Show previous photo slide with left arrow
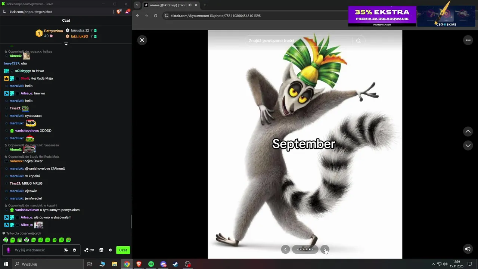Screen dimensions: 478x269 tap(286, 249)
